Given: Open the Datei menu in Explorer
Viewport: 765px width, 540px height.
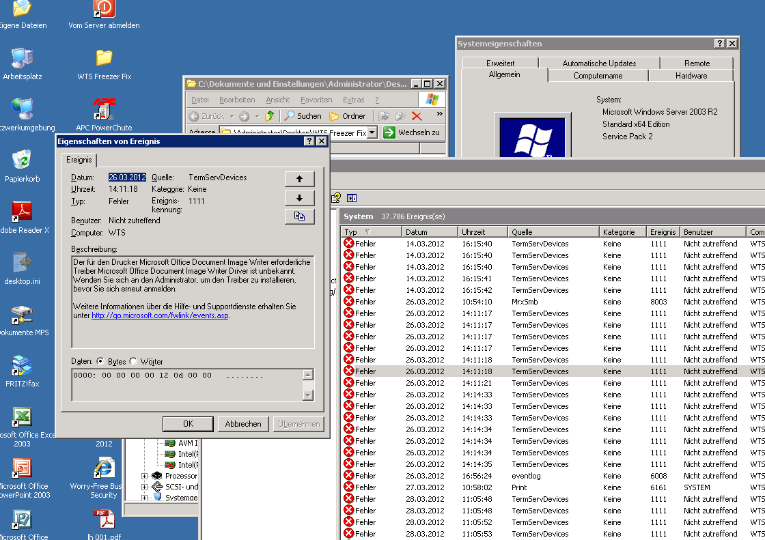Looking at the screenshot, I should click(199, 100).
